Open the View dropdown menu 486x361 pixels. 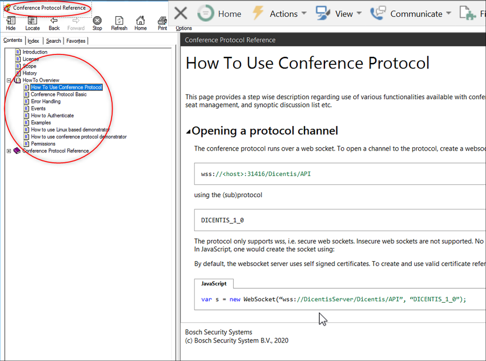(344, 14)
